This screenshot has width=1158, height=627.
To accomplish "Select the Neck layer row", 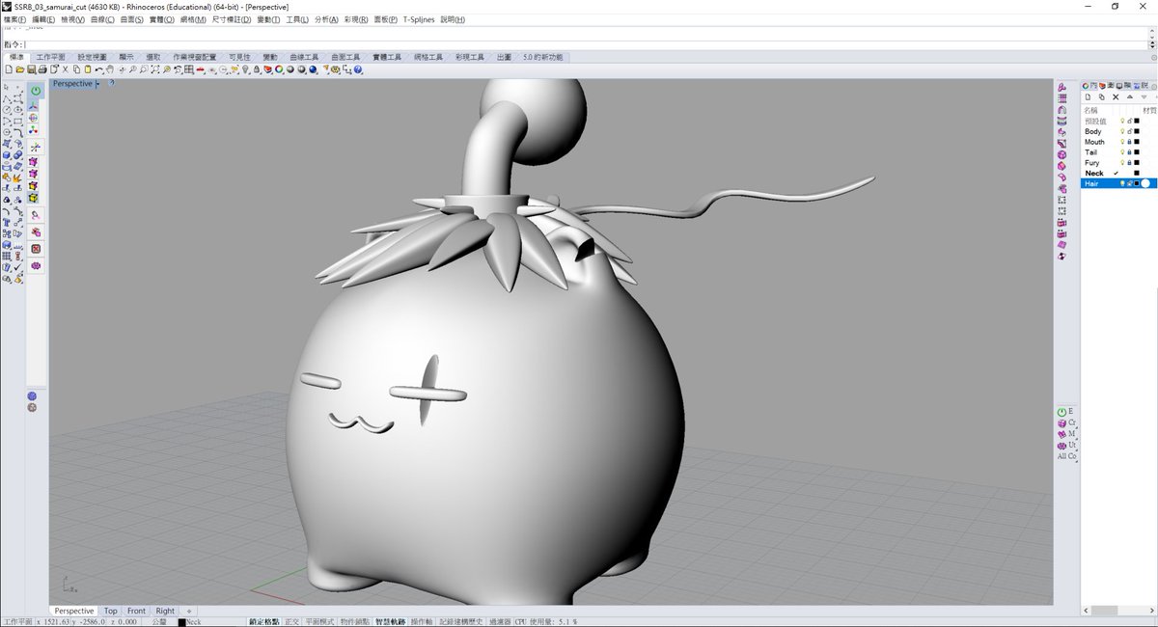I will pos(1119,174).
